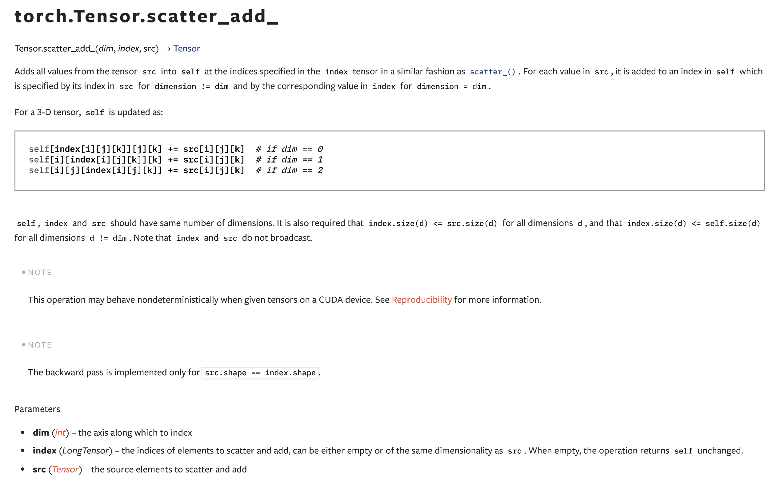Click the Tensor.scatter_add_ function signature
Image resolution: width=780 pixels, height=490 pixels.
(x=86, y=49)
